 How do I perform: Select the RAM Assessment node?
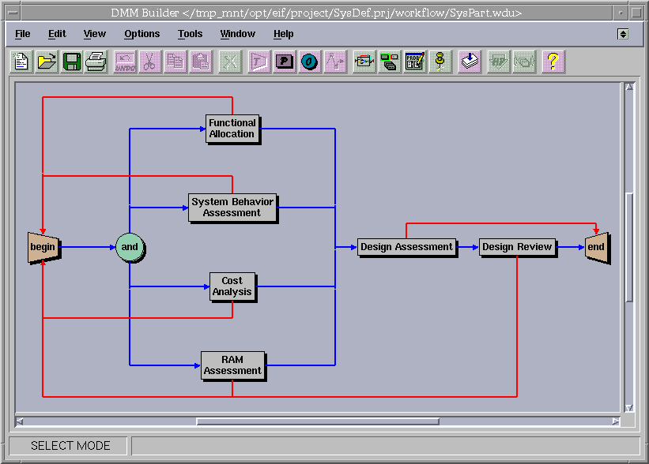point(232,365)
